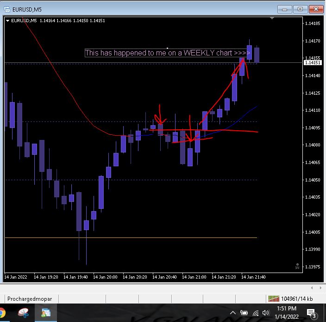The width and height of the screenshot is (326, 322).
Task: Open Google Chrome from the taskbar
Action: point(2,313)
